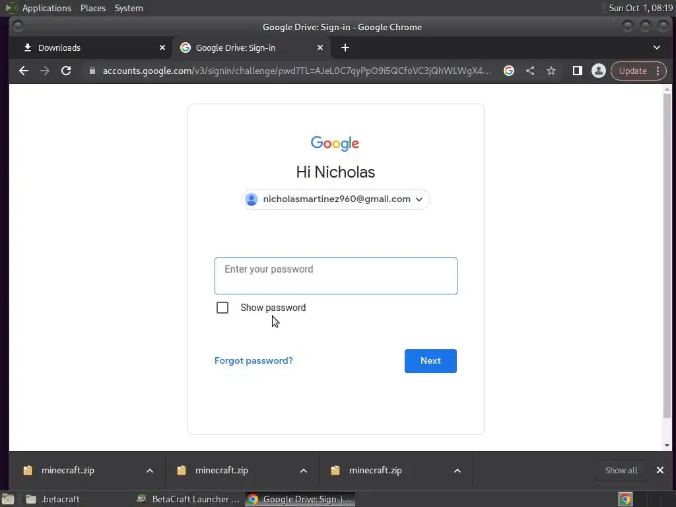
Task: Bookmark this tab with the star icon
Action: tap(551, 71)
